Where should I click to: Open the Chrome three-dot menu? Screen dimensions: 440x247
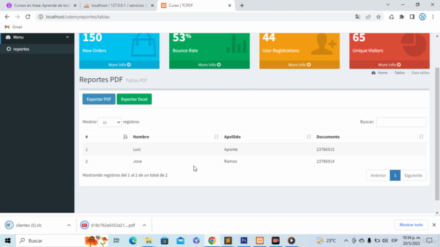tap(433, 16)
